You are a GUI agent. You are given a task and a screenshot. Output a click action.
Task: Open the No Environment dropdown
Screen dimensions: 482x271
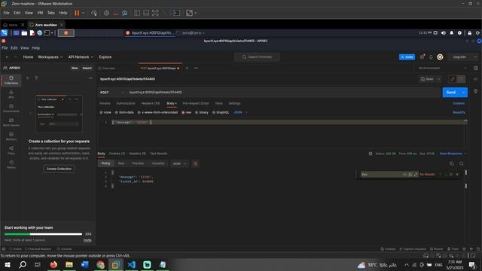point(443,68)
